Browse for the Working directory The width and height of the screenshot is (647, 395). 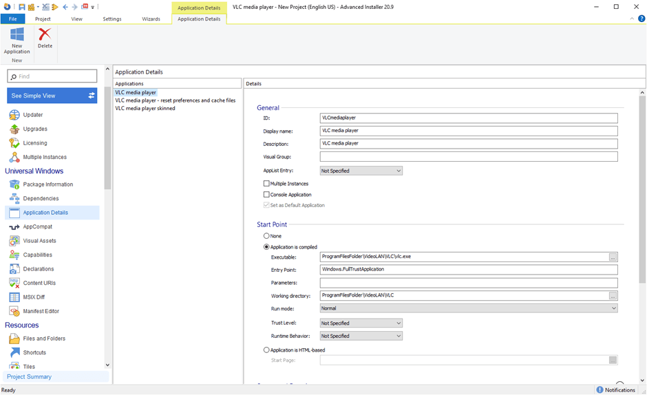[613, 295]
